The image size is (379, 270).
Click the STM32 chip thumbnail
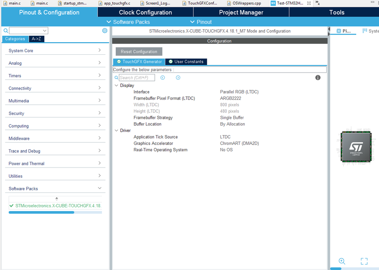tap(356, 146)
